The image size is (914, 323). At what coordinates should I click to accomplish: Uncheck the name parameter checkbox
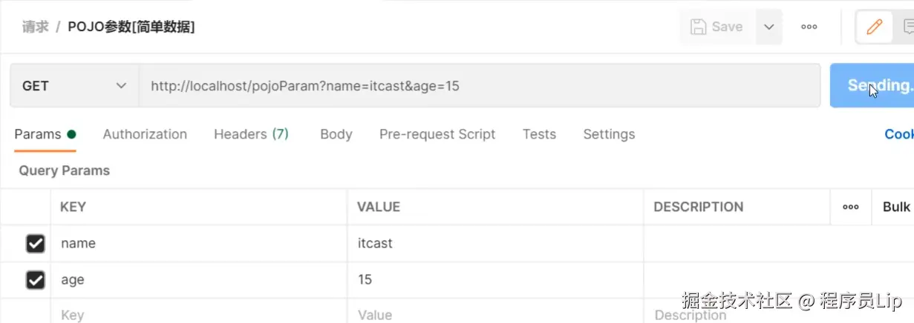(x=35, y=244)
